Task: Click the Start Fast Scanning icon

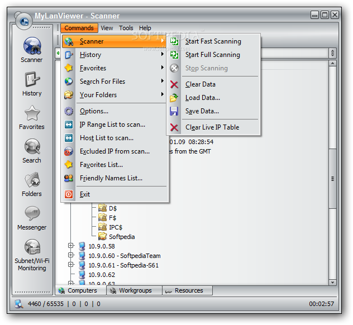Action: [174, 41]
